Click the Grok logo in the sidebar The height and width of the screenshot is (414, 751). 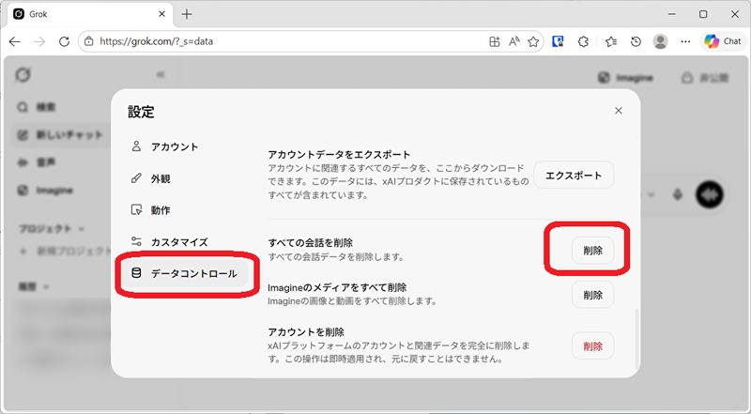tap(23, 75)
